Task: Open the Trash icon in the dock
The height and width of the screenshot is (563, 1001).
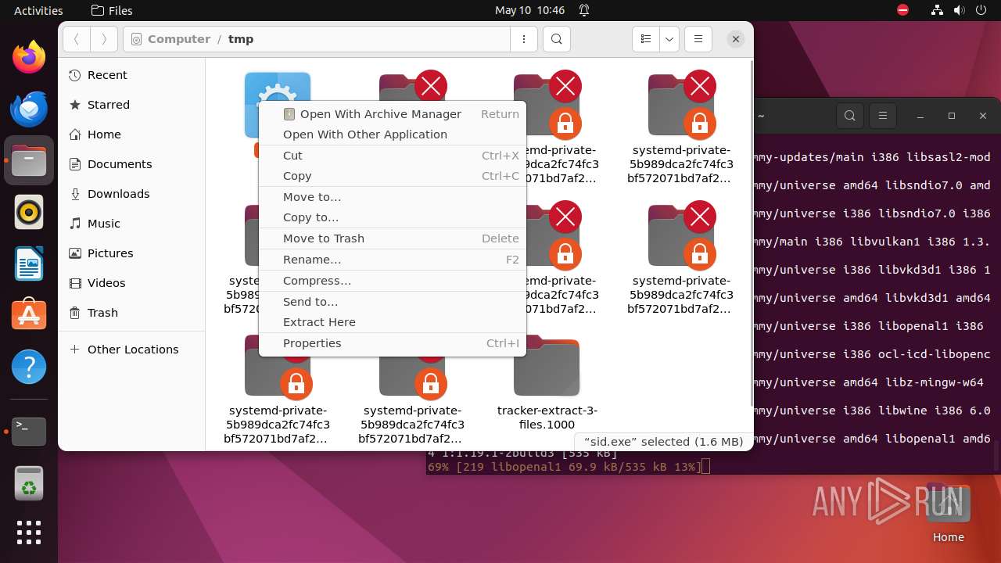Action: click(29, 482)
